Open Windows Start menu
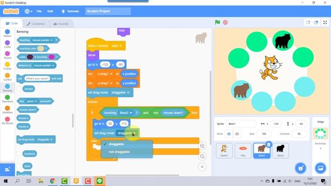Viewport: 331px width, 186px height. point(6,181)
